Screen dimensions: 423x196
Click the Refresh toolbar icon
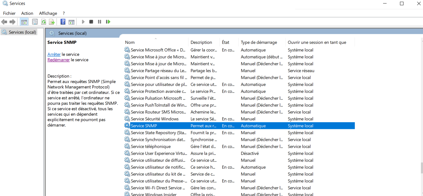pos(43,22)
